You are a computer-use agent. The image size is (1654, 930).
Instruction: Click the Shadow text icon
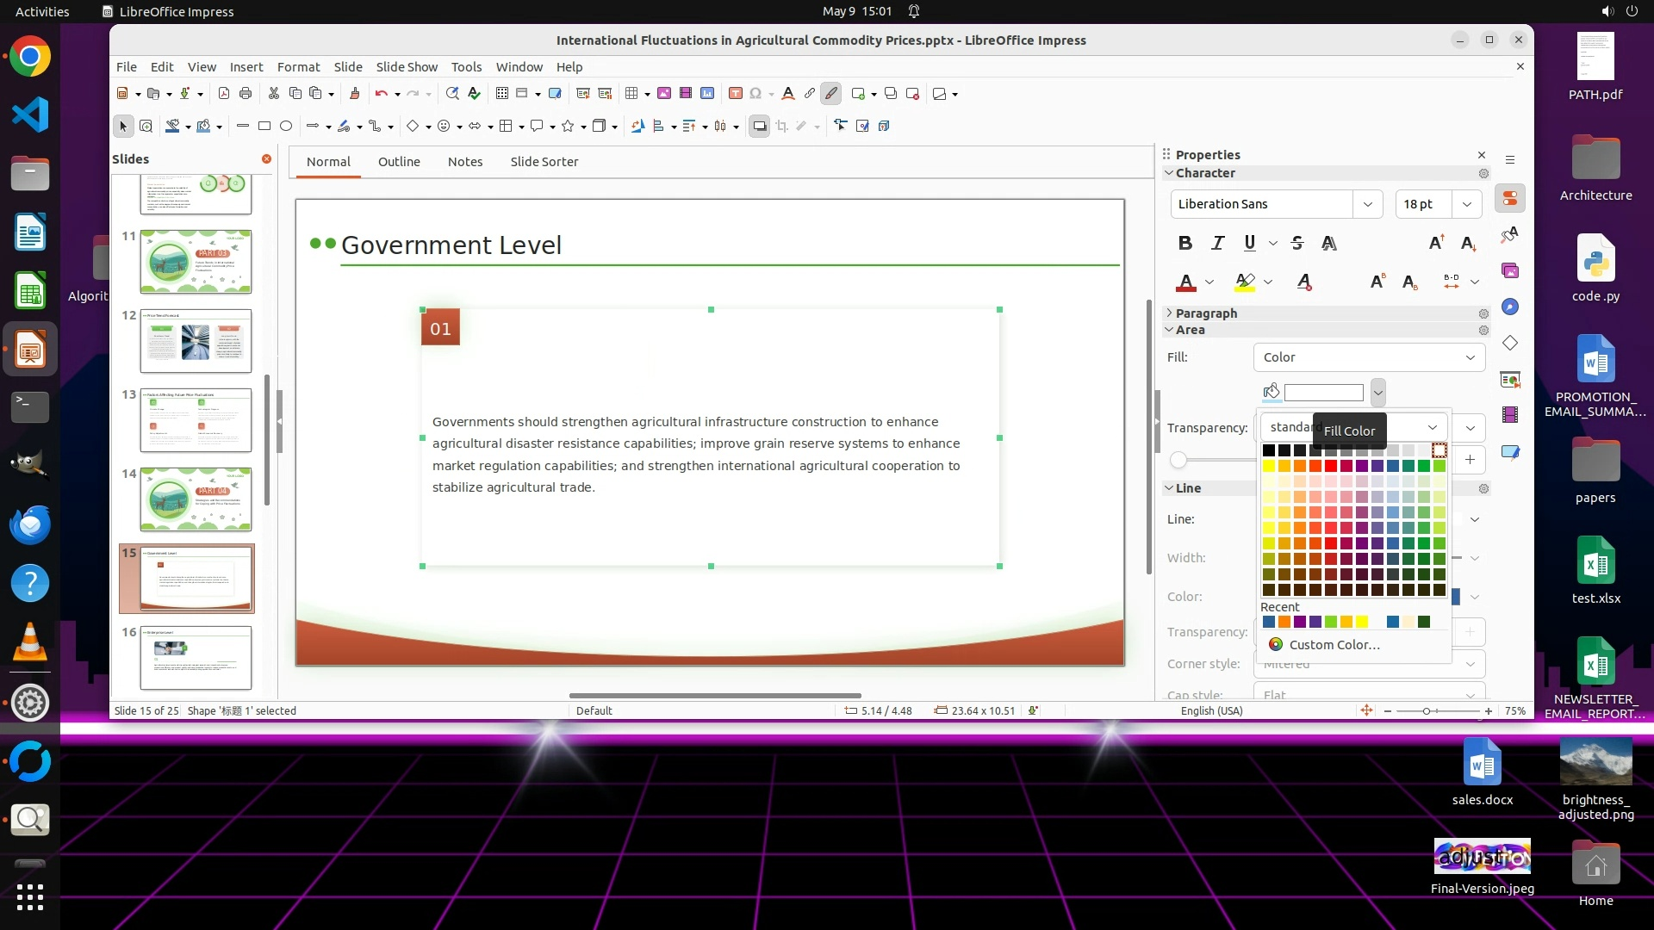pos(1329,243)
